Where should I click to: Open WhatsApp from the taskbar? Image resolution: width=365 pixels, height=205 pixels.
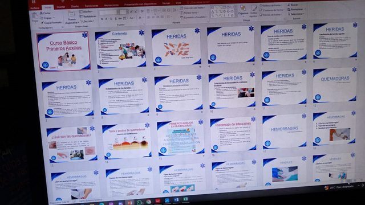139,203
